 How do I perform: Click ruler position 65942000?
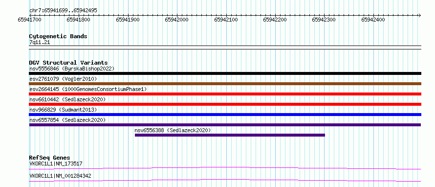(177, 20)
